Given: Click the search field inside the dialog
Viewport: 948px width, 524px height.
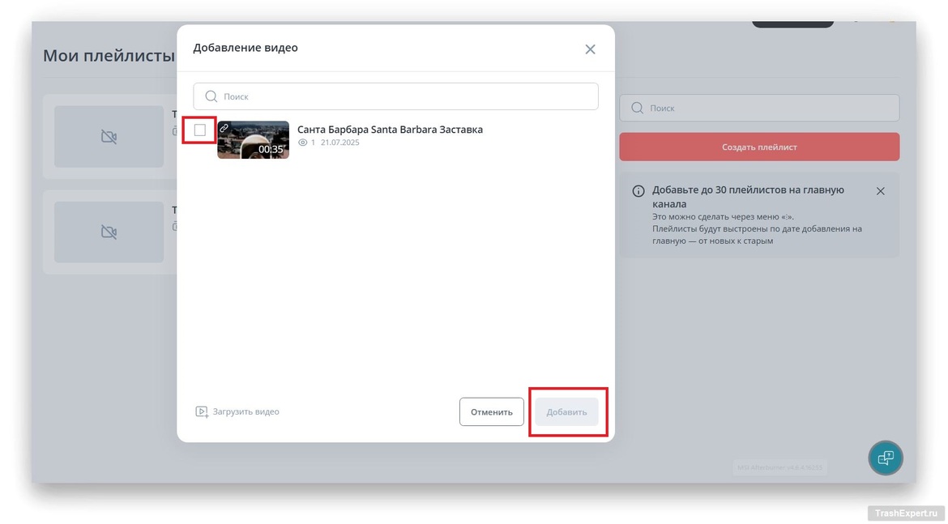Looking at the screenshot, I should (x=405, y=96).
